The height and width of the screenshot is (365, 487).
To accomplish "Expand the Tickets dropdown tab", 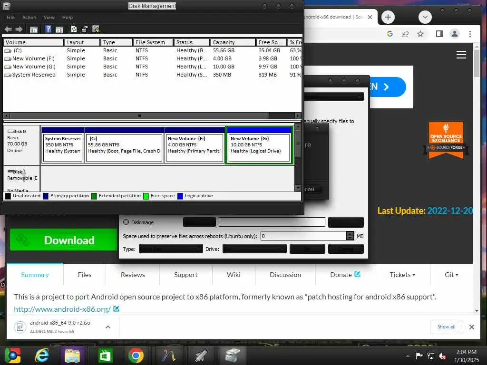I will [x=402, y=275].
